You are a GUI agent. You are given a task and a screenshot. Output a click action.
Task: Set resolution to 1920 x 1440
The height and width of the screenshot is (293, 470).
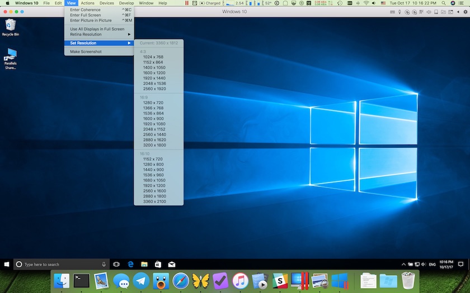(158, 78)
